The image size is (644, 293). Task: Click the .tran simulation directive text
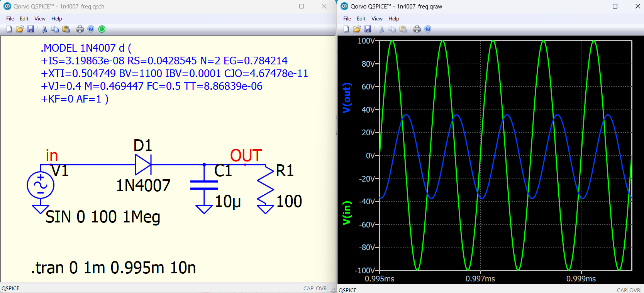click(x=114, y=268)
